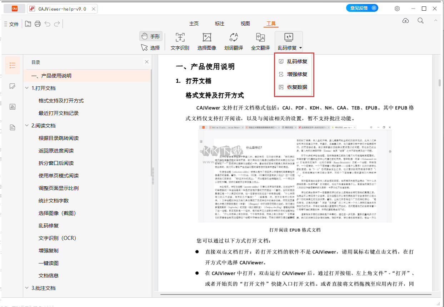Select 恢复数据 in the repair menu
This screenshot has width=444, height=307.
(297, 87)
